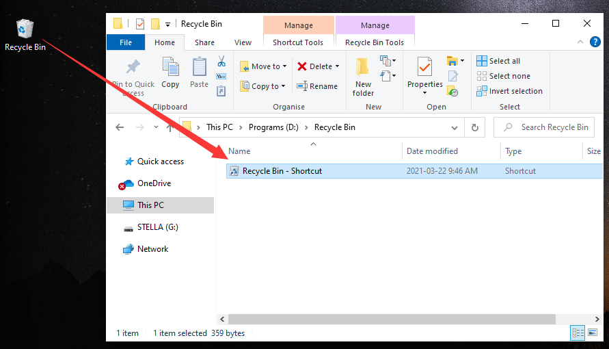
Task: Click the 2021-03-22 9:46 AM date cell
Action: tap(442, 171)
